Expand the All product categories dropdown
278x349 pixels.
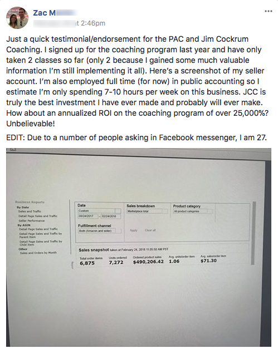point(193,211)
